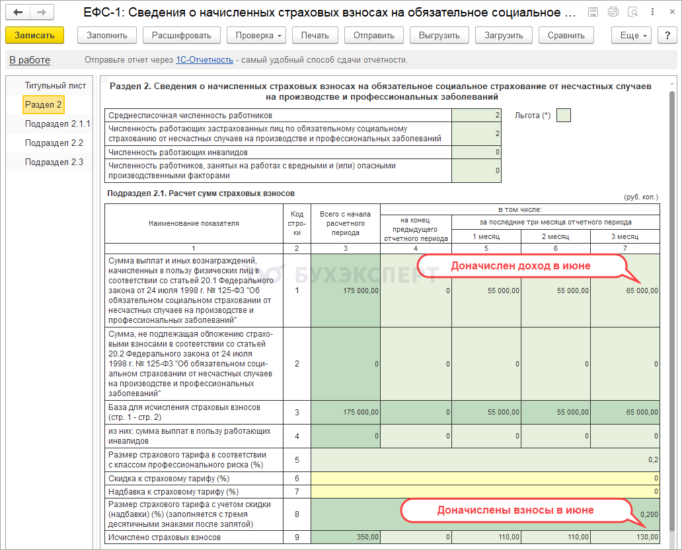The width and height of the screenshot is (682, 550).
Task: Open the Титульный лист section
Action: (x=56, y=86)
